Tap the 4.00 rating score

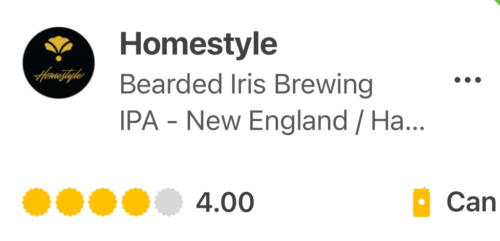pos(225,202)
